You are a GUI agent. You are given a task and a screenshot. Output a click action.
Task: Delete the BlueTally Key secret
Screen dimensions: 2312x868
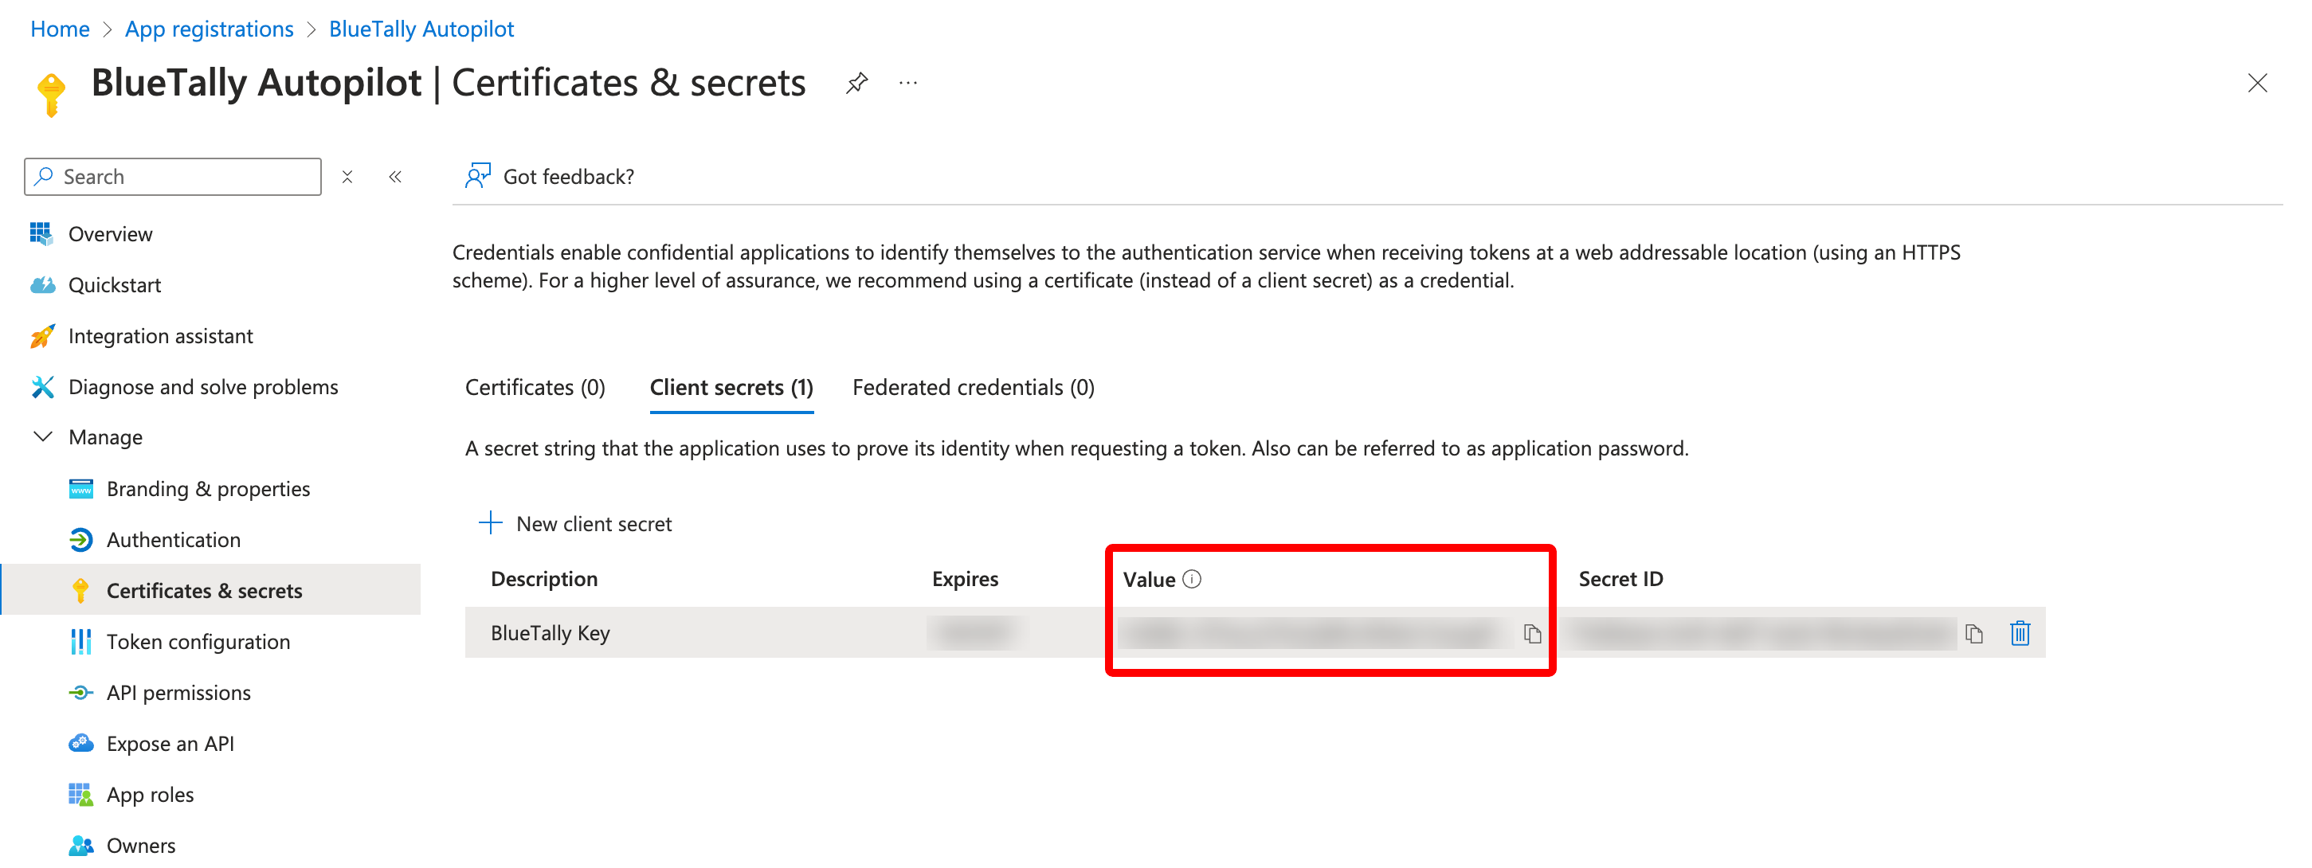click(x=2020, y=633)
